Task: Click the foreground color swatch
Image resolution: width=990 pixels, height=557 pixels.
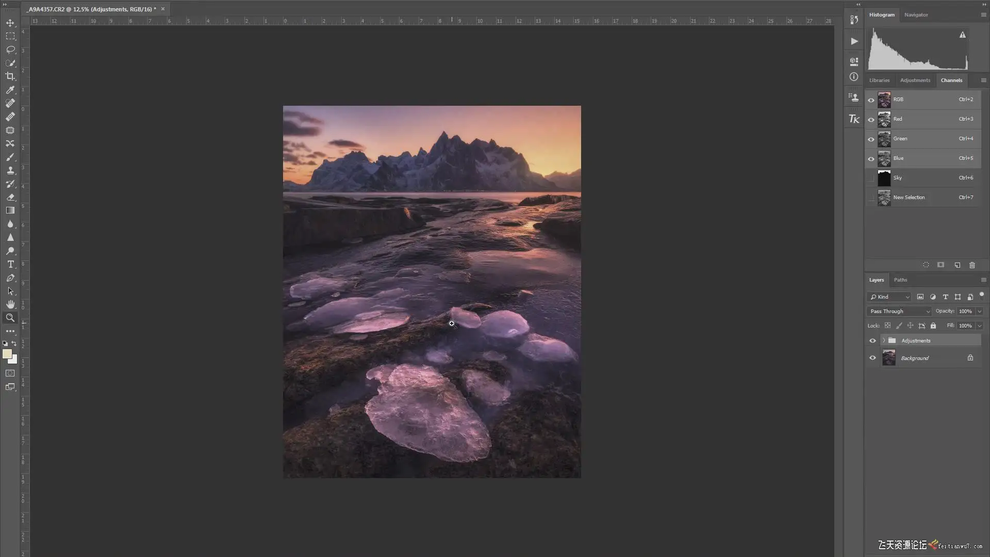Action: (x=7, y=354)
